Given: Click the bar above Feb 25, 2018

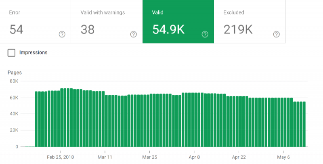Looking at the screenshot, I should 62,118.
